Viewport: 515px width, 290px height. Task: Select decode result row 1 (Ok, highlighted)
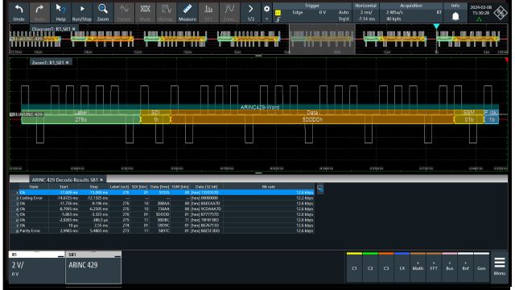(163, 193)
